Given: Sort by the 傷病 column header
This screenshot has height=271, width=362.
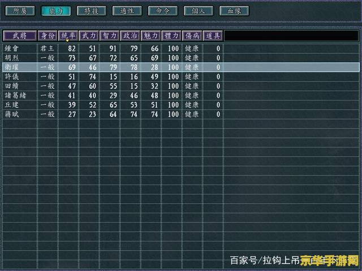Looking at the screenshot, I should click(192, 36).
